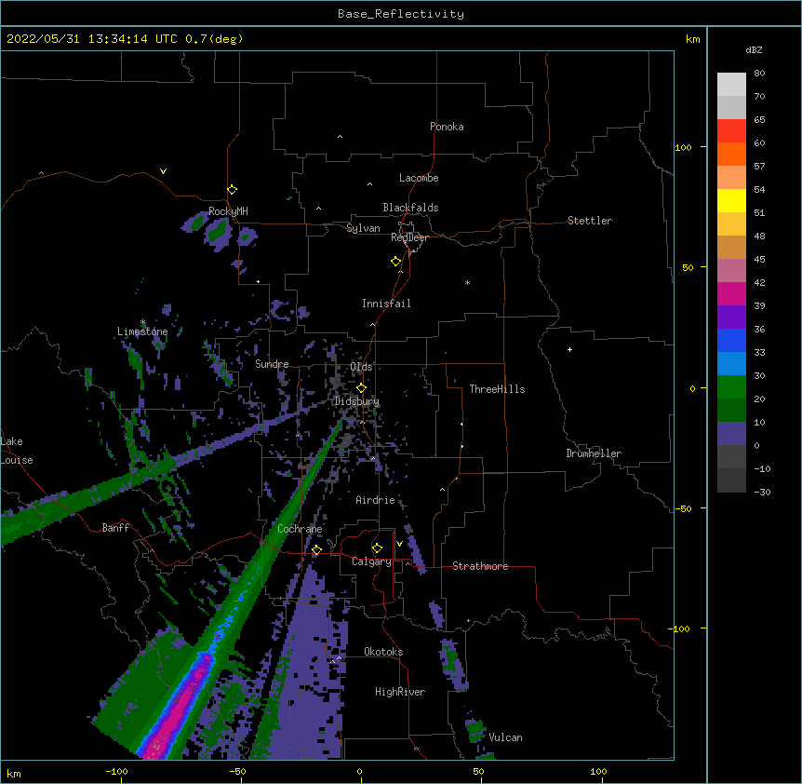Click the Calgary city label
The width and height of the screenshot is (802, 784).
[372, 561]
